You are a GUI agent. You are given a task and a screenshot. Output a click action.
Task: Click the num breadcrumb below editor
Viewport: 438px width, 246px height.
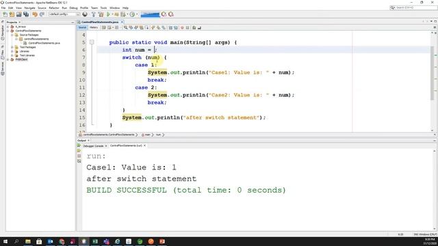tap(158, 135)
